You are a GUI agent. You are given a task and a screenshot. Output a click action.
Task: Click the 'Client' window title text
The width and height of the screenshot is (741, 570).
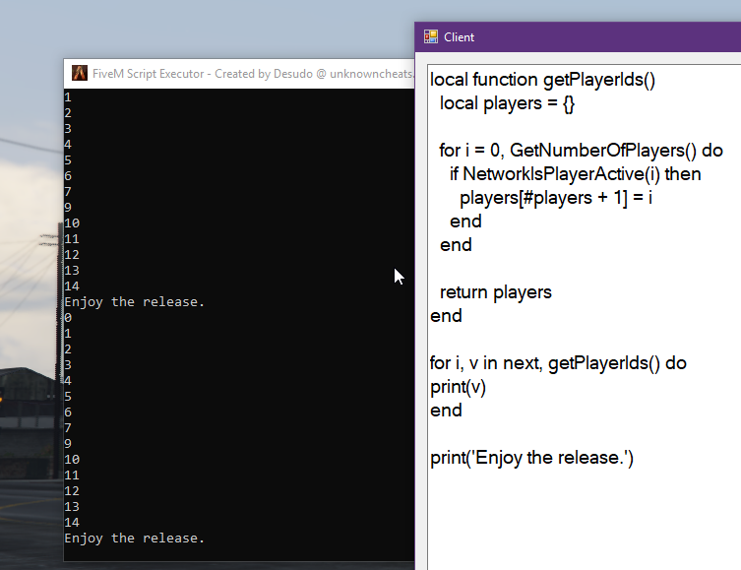(459, 37)
